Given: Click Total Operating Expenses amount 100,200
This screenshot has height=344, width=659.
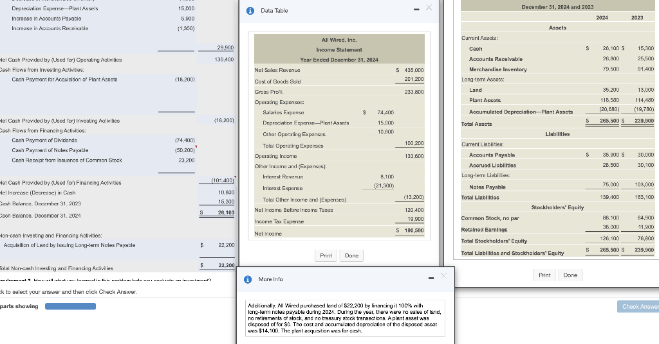Looking at the screenshot, I should coord(414,143).
